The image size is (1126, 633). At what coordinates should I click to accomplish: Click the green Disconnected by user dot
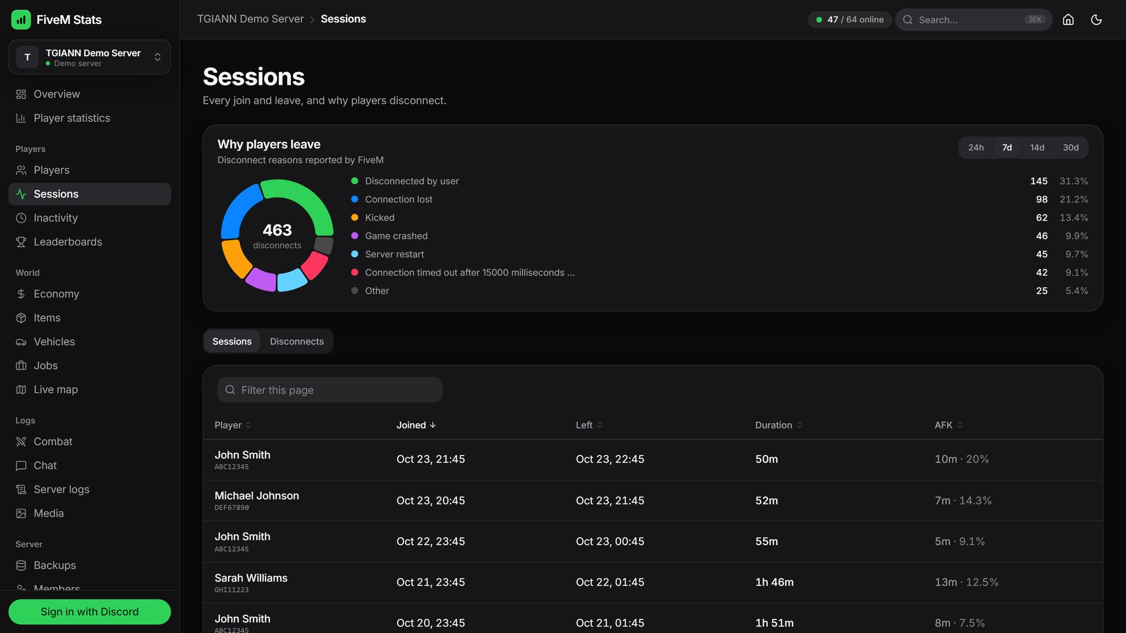(x=354, y=181)
